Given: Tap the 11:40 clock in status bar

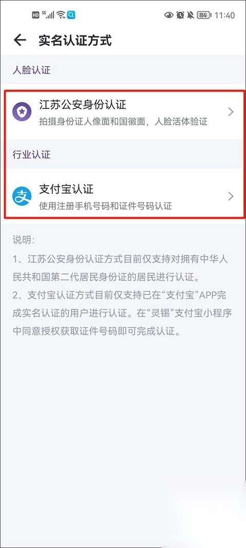Looking at the screenshot, I should pyautogui.click(x=224, y=15).
